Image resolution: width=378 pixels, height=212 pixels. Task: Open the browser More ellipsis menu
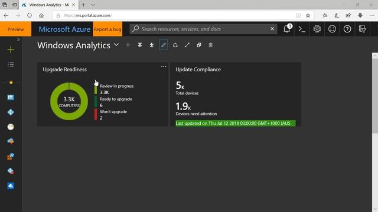tap(372, 15)
